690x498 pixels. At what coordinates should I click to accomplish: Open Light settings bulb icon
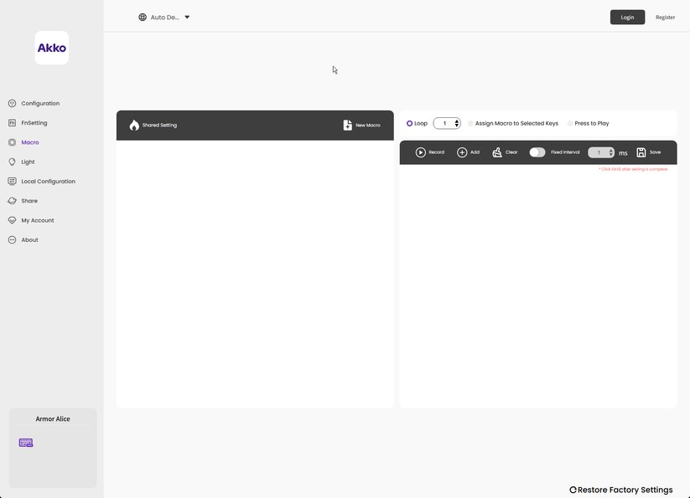pyautogui.click(x=12, y=162)
